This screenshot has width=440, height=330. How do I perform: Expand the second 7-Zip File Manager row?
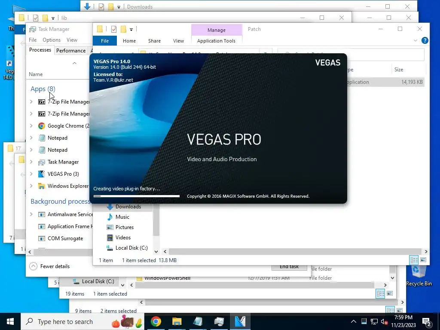coord(31,114)
